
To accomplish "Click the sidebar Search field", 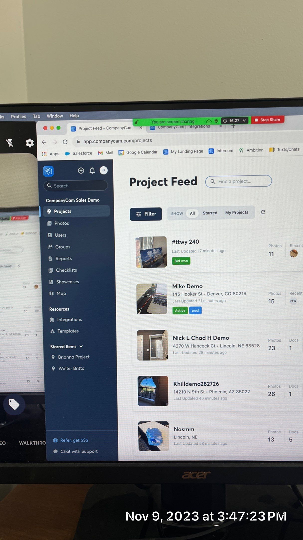I will click(x=76, y=186).
